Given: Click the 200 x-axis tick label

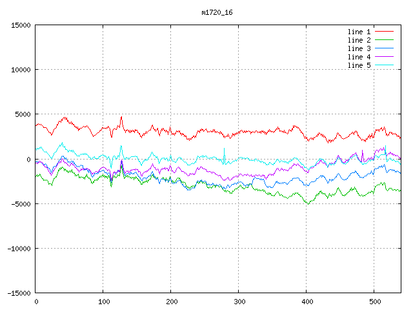Looking at the screenshot, I should coord(171,302).
